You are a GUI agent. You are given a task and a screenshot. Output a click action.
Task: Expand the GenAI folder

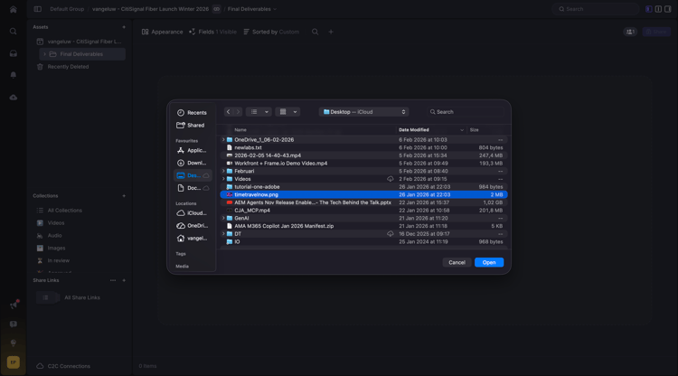pyautogui.click(x=223, y=218)
